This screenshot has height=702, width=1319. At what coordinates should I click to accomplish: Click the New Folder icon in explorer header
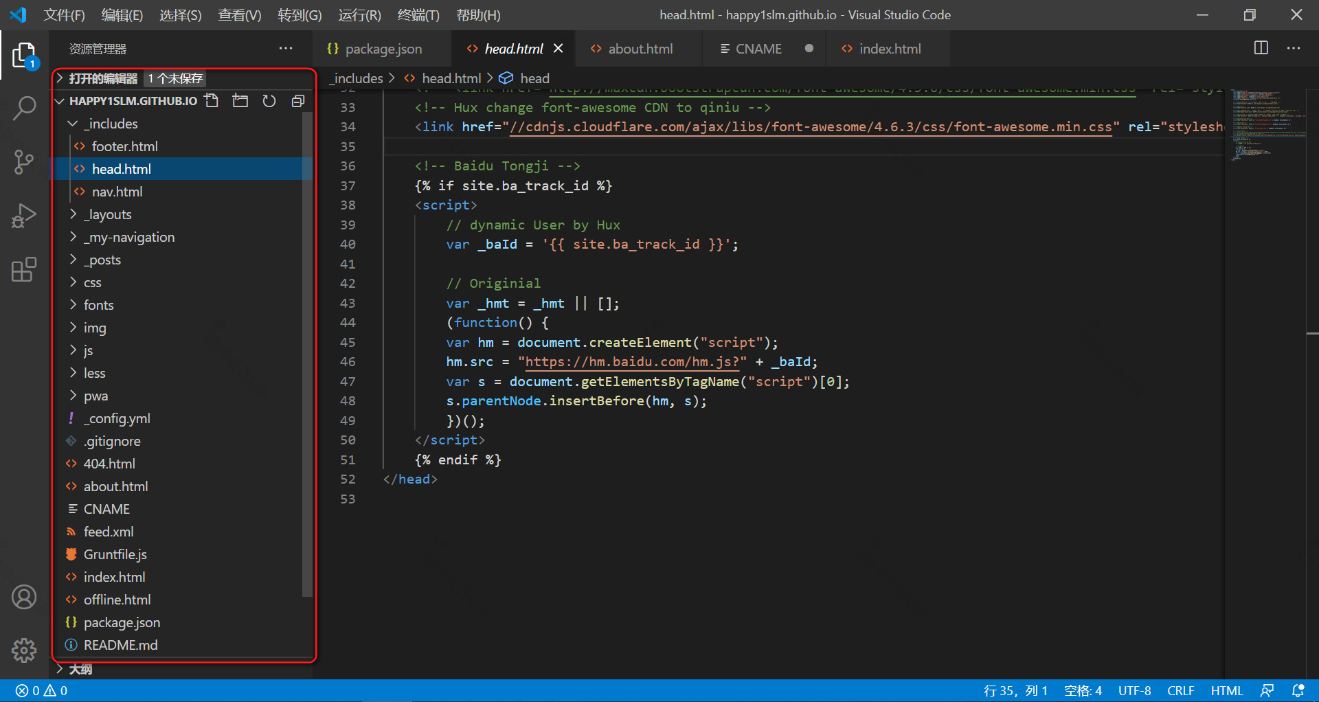point(240,101)
